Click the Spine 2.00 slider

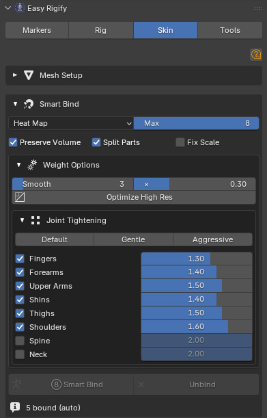(x=197, y=341)
